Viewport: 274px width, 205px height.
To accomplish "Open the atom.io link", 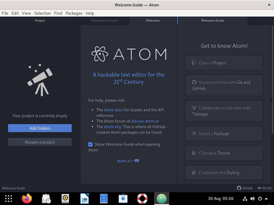I will pyautogui.click(x=124, y=161).
